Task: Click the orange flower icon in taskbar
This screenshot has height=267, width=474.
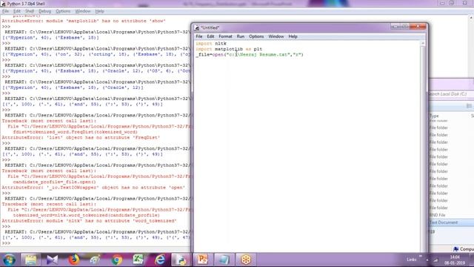Action: [246, 260]
